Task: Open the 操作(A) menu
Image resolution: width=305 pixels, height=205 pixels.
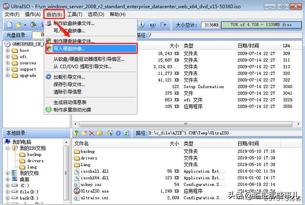Action: [33, 14]
